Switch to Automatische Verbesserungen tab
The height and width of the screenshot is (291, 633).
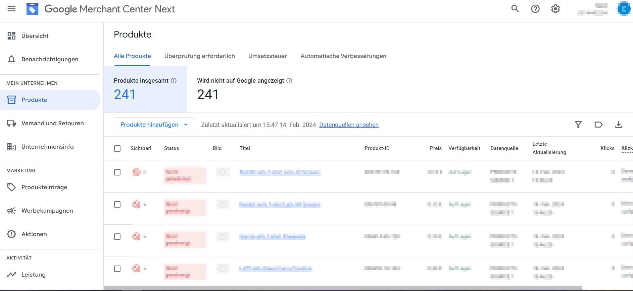tap(343, 56)
